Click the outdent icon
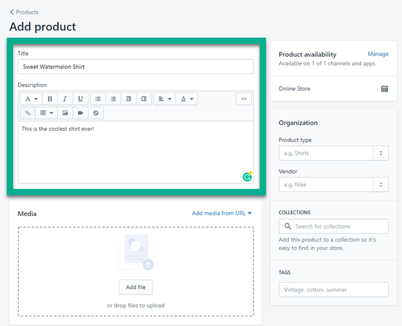This screenshot has height=326, width=402. [129, 99]
